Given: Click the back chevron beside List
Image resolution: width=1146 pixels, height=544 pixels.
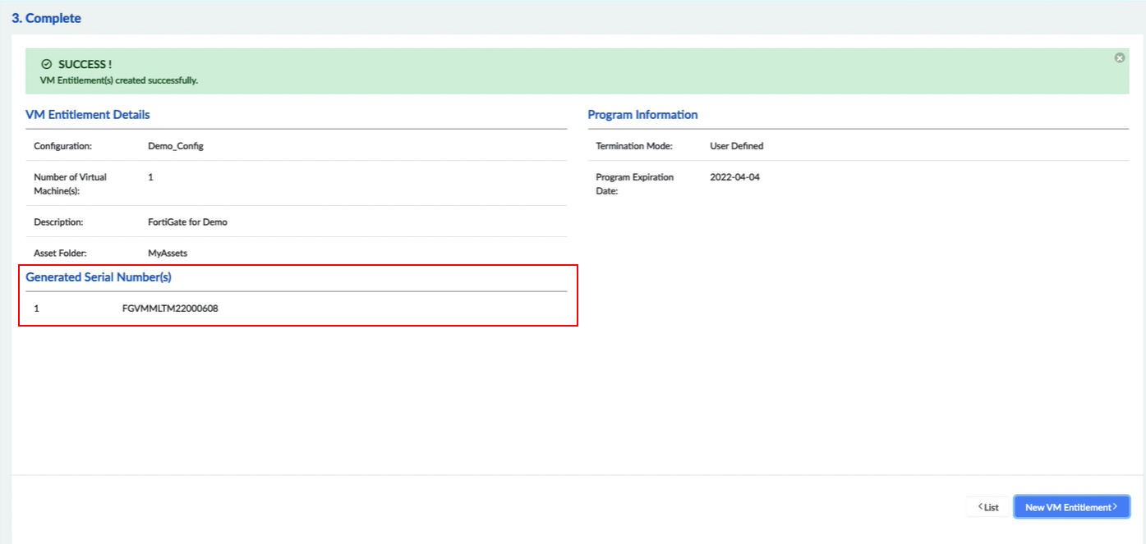Looking at the screenshot, I should [981, 507].
